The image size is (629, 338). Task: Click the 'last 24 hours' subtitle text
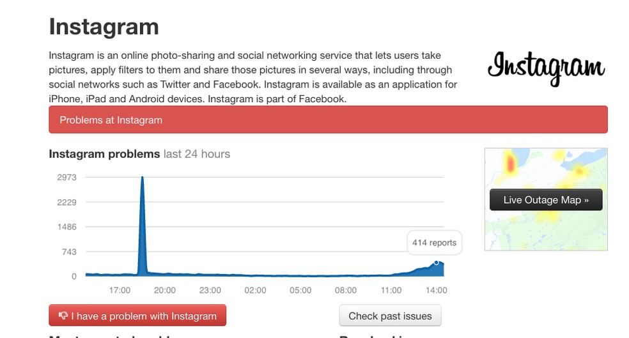click(x=197, y=154)
